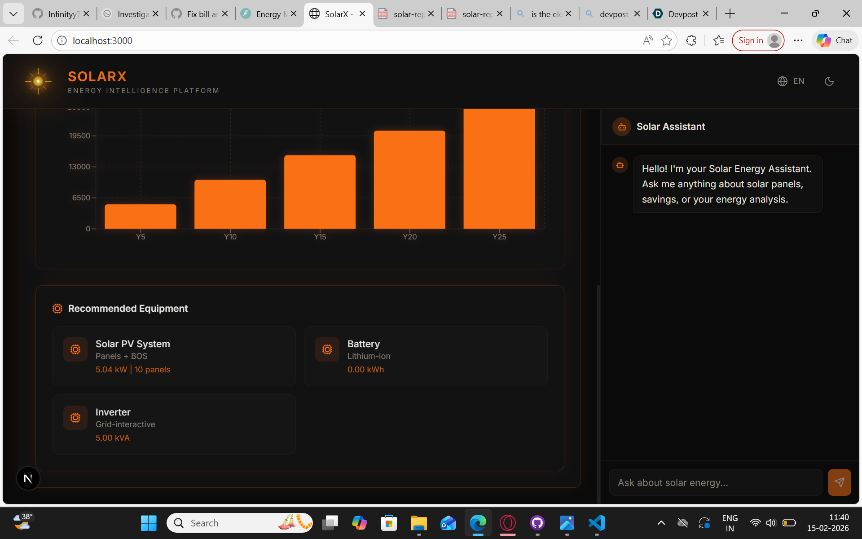Image resolution: width=862 pixels, height=539 pixels.
Task: Focus the Ask about solar energy input
Action: [715, 482]
